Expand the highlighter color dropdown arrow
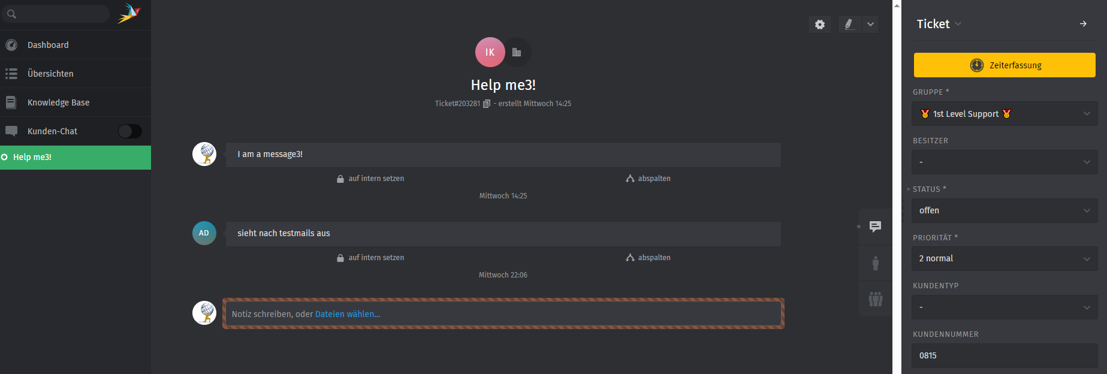Viewport: 1107px width, 374px height. point(870,25)
